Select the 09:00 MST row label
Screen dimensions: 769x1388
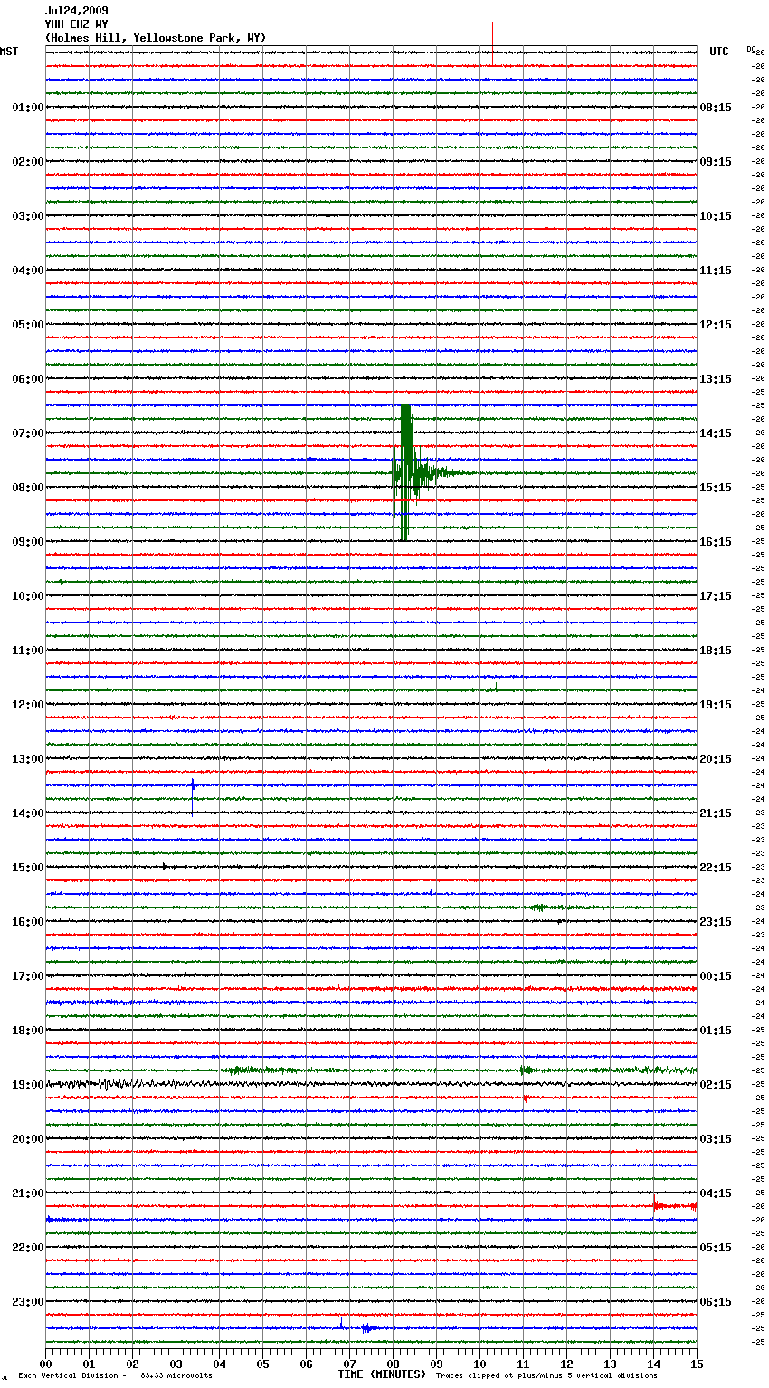pos(28,541)
